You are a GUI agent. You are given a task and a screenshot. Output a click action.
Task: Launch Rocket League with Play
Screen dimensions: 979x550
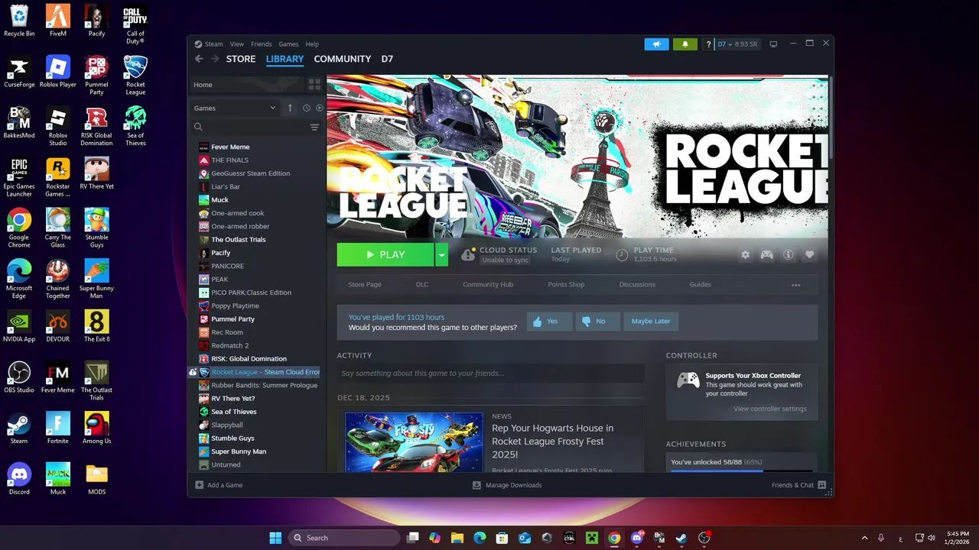click(x=385, y=254)
